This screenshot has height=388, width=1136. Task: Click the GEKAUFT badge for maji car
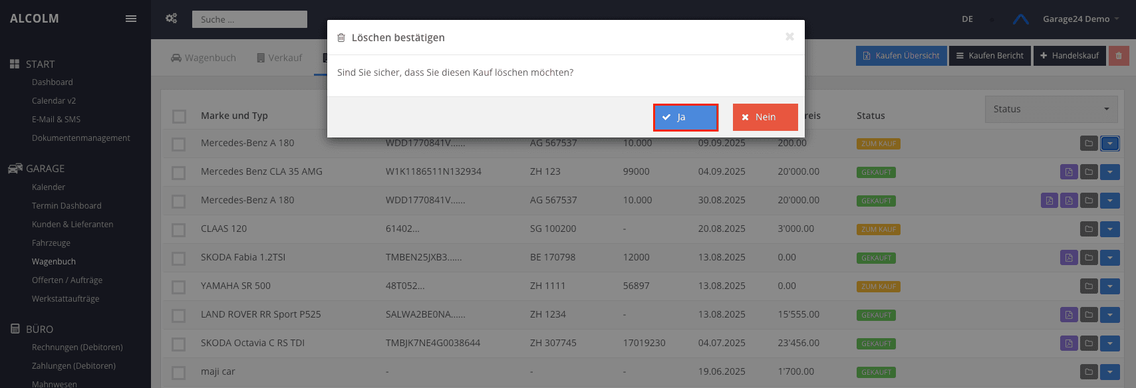point(876,373)
